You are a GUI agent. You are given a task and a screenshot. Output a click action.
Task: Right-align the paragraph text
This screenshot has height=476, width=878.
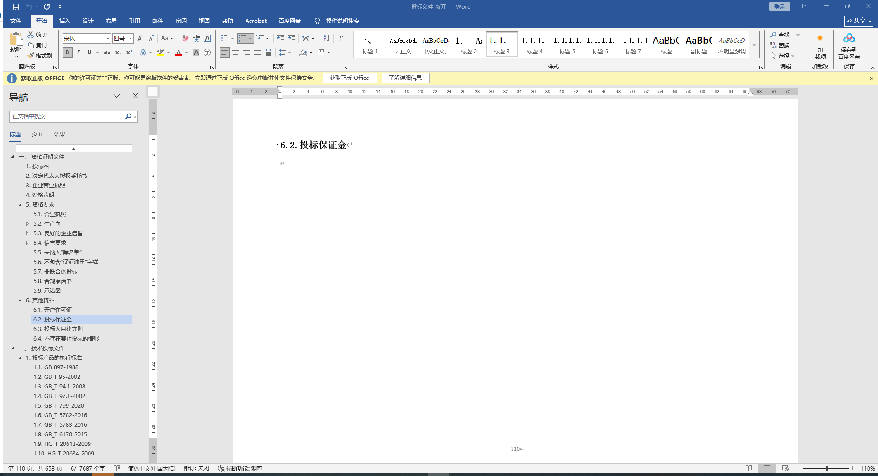pos(246,52)
